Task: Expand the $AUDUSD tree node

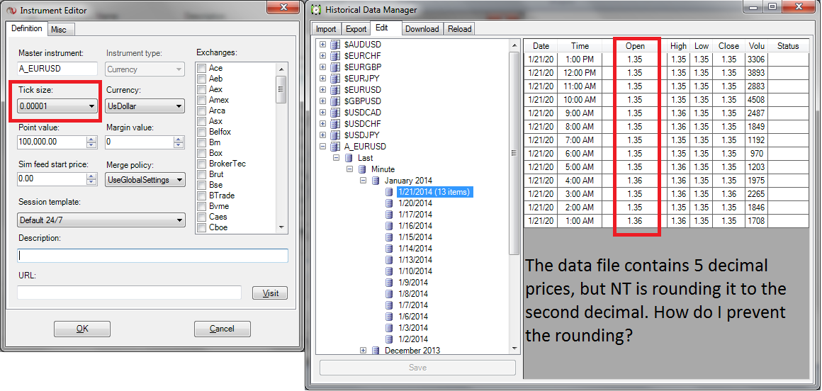Action: coord(323,45)
